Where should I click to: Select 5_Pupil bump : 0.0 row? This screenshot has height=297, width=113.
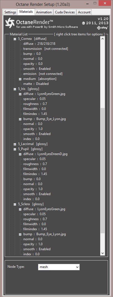32,179
